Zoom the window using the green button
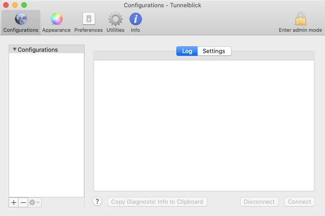Viewport: 325px width, 216px height. (24, 5)
